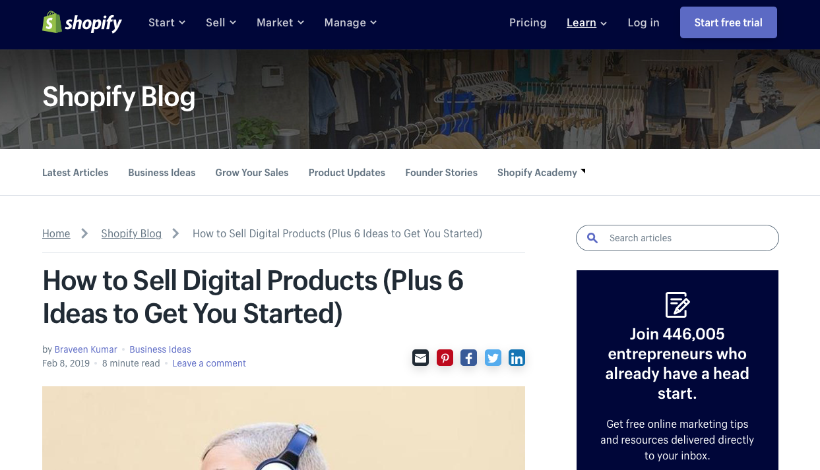Share article on Twitter

click(x=493, y=358)
